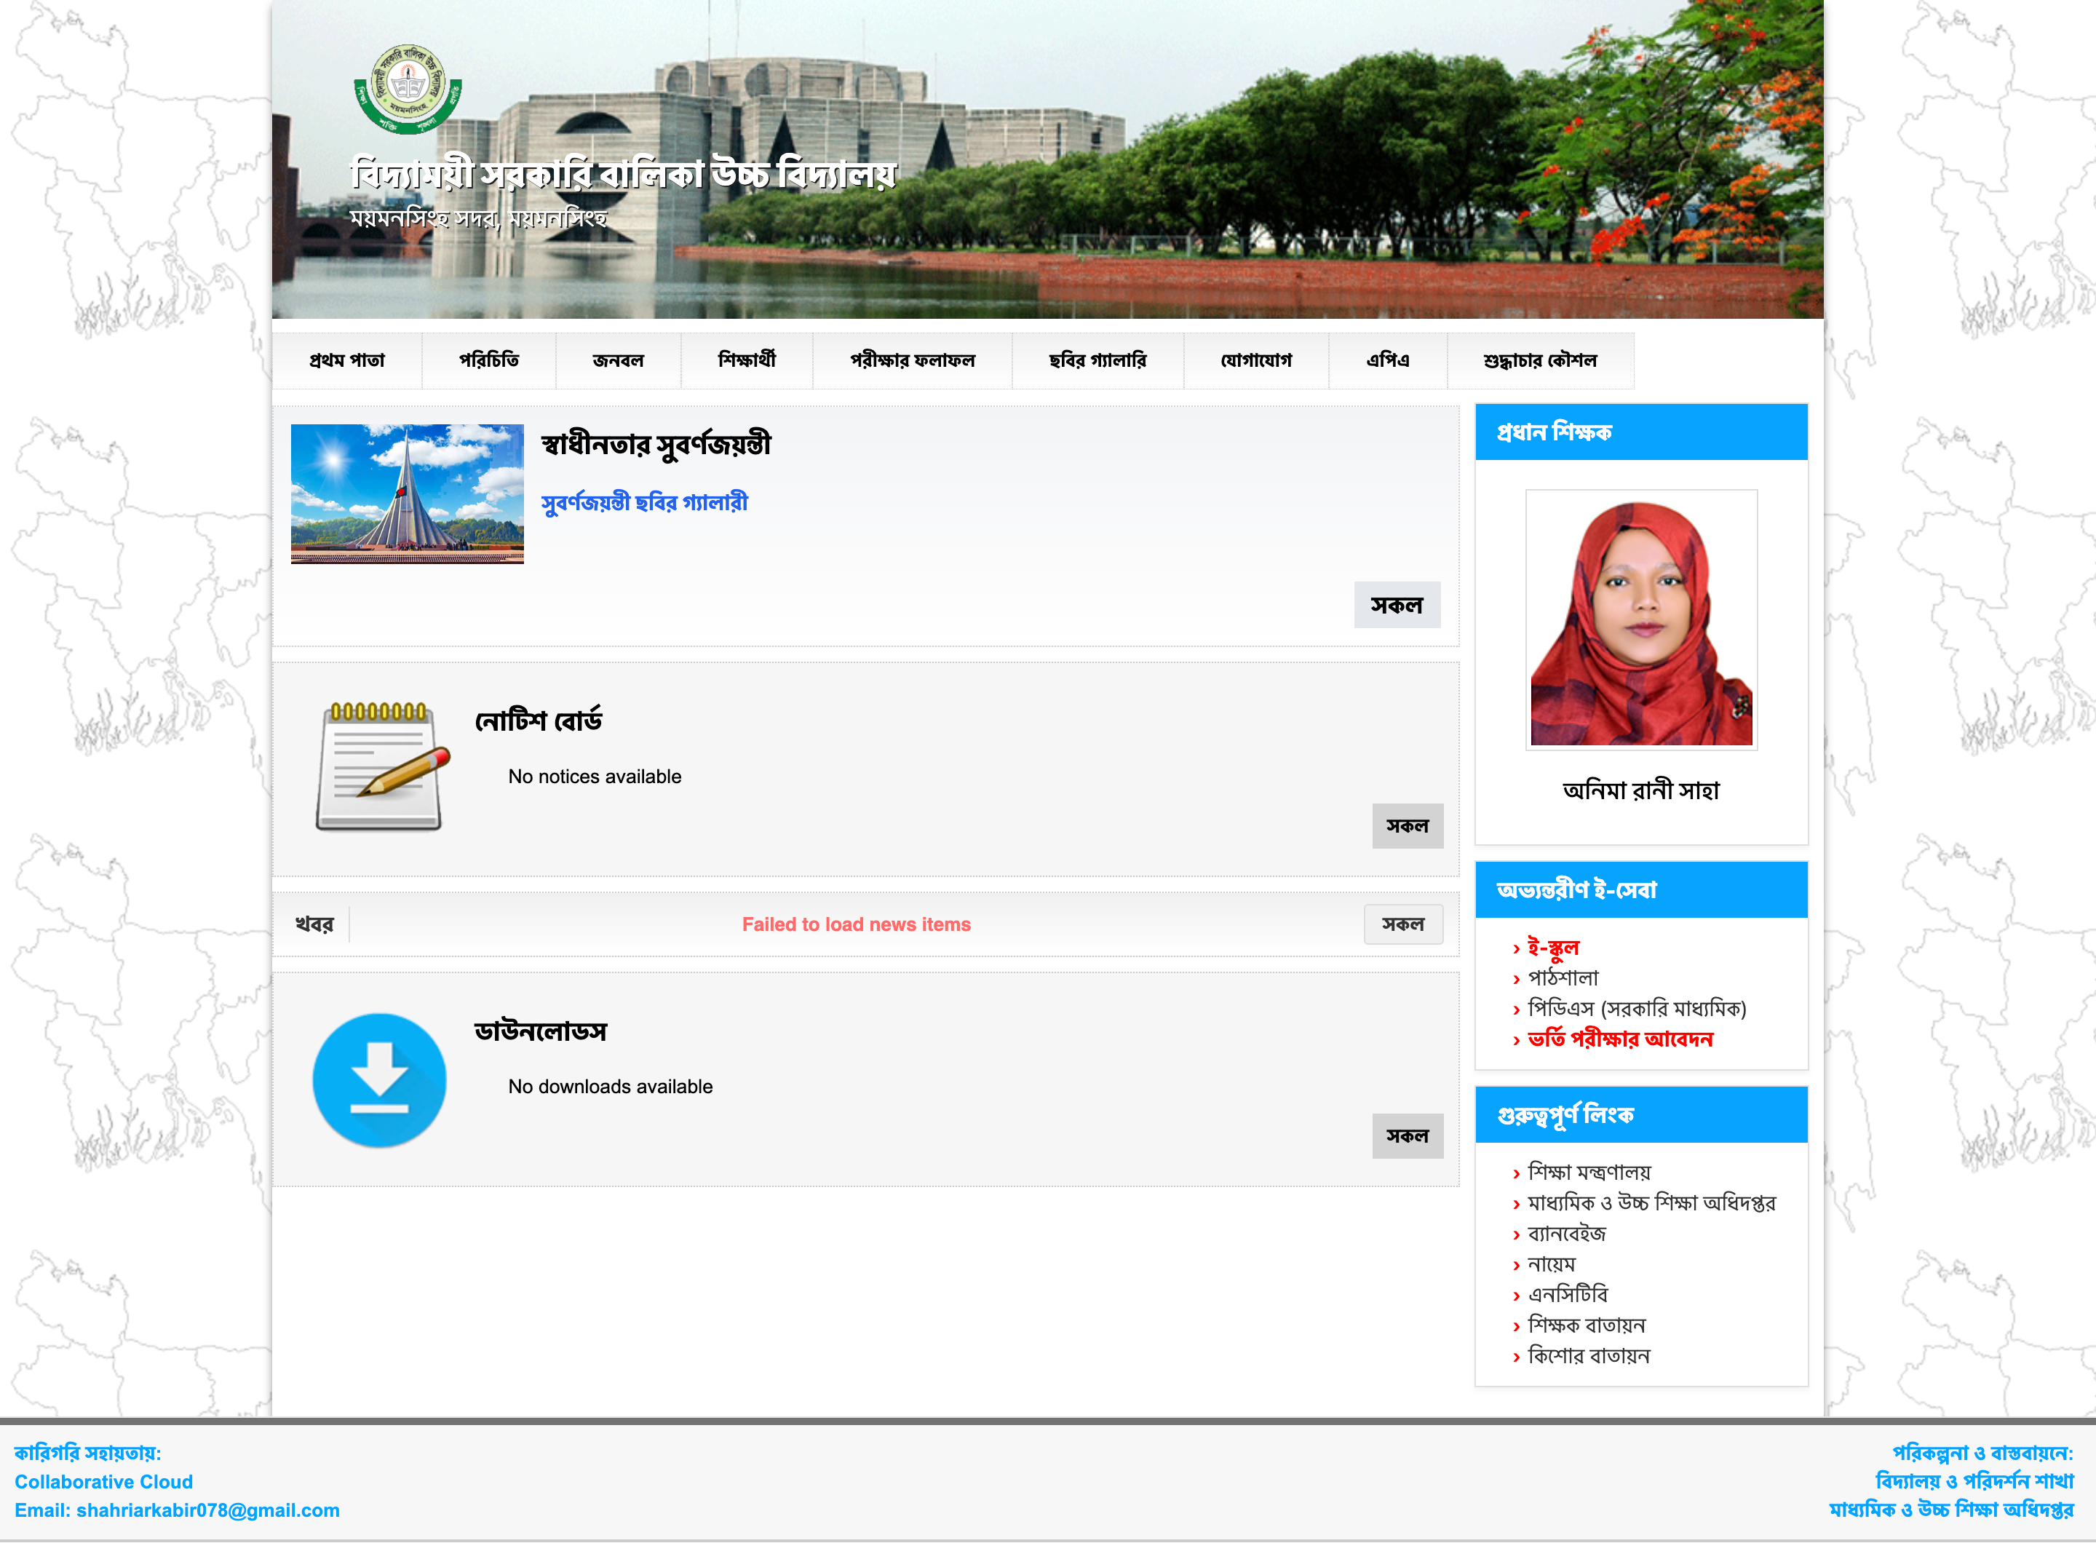Click the email address shahriarkabir078@gmail.com
The height and width of the screenshot is (1543, 2096).
207,1510
